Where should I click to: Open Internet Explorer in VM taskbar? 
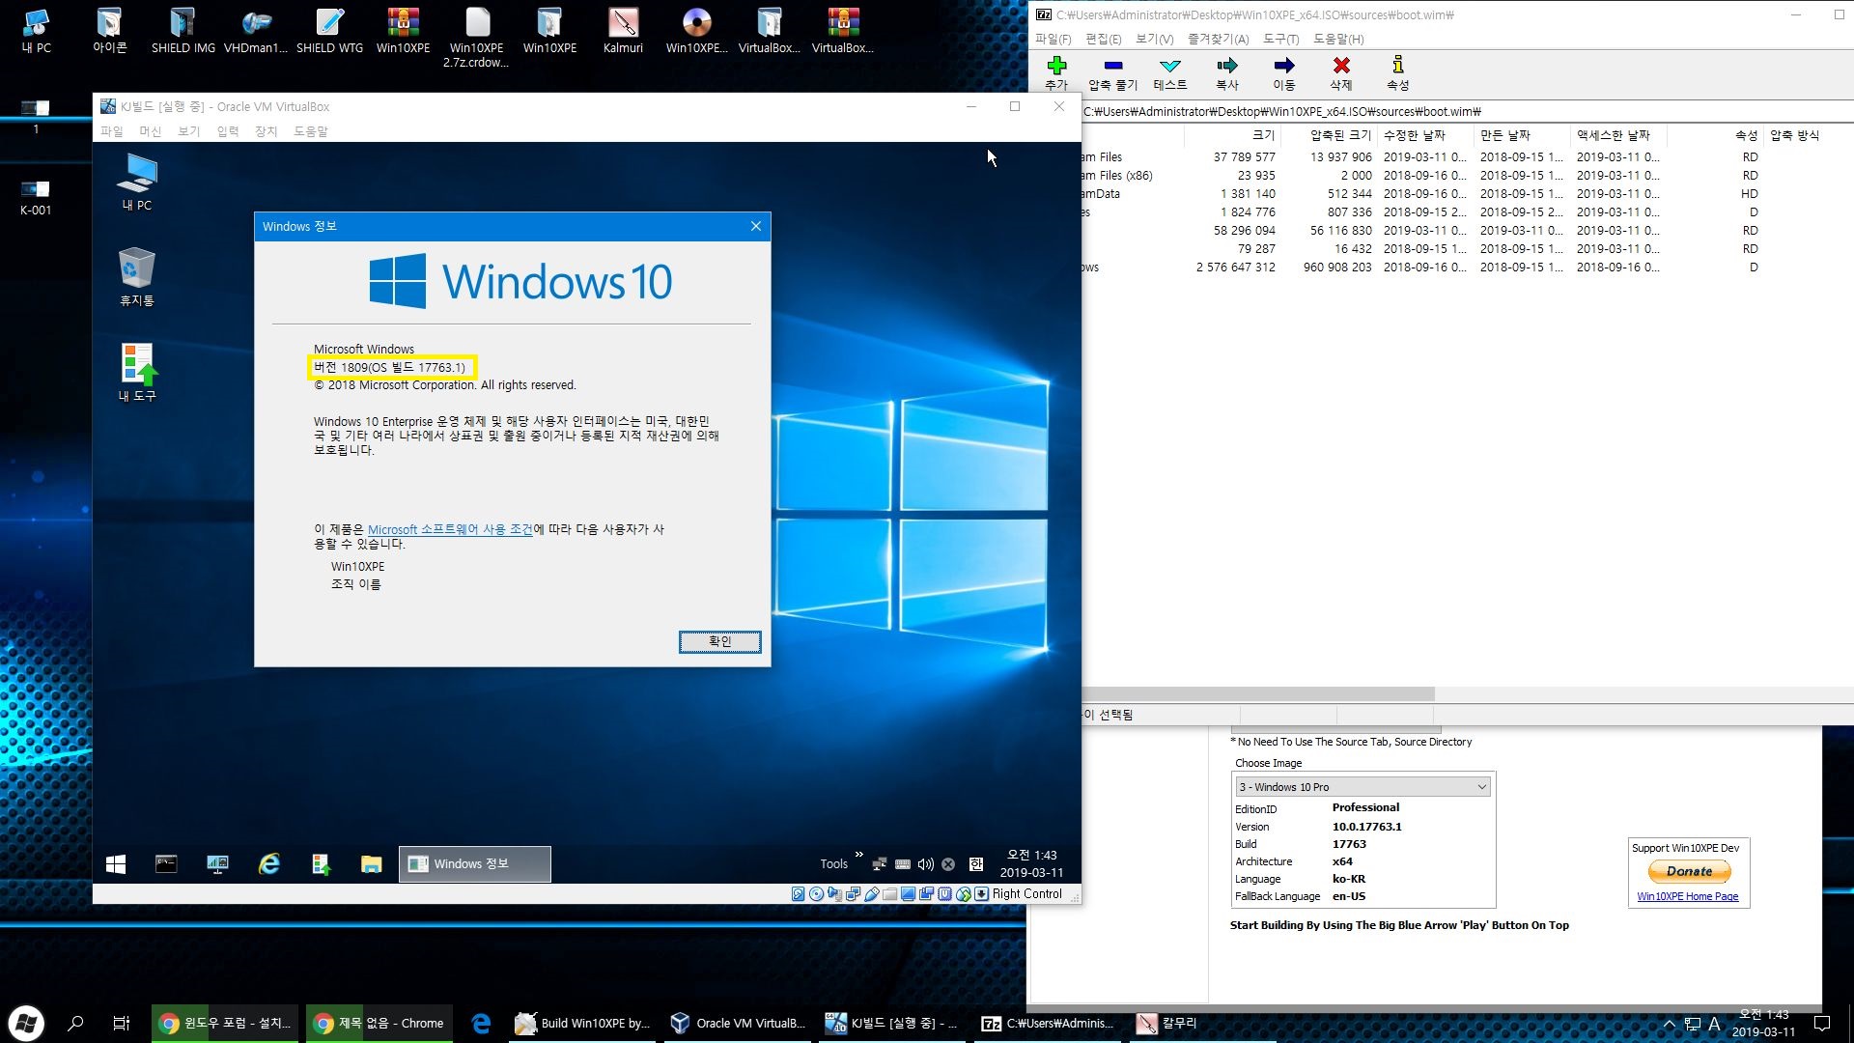pyautogui.click(x=268, y=864)
